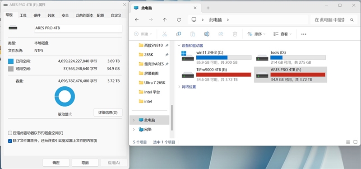The image size is (361, 169).
Task: Click chevron after 此电脑 in address bar
Action: (x=228, y=20)
